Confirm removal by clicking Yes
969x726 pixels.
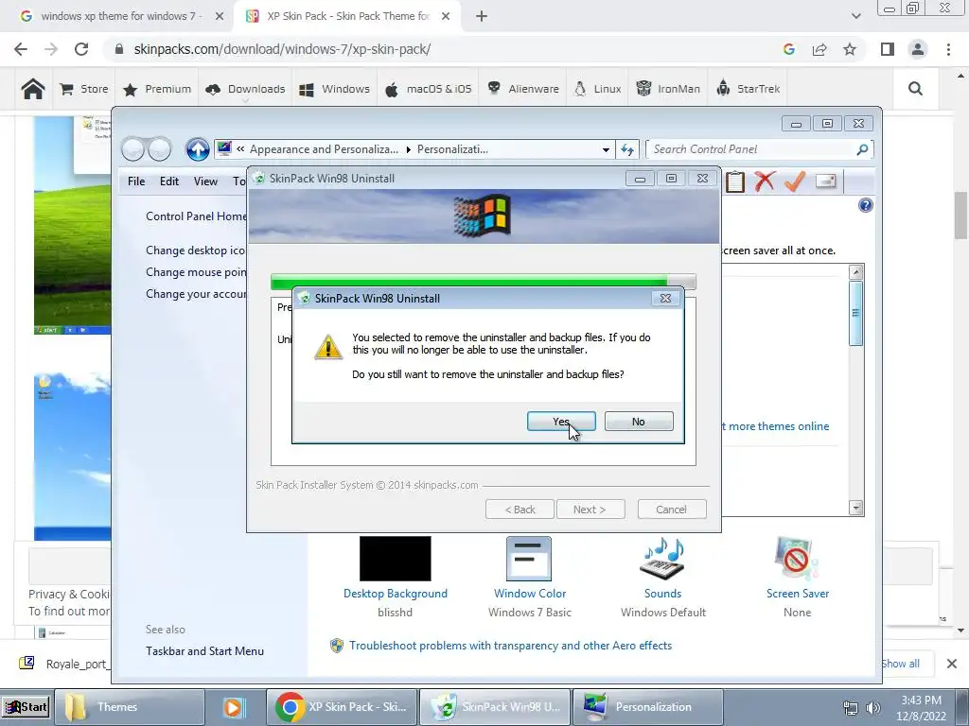[561, 422]
